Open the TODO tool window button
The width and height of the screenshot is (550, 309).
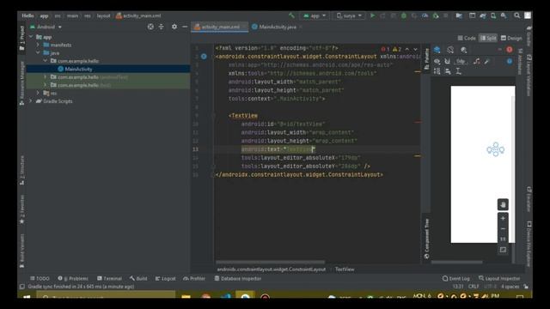40,278
